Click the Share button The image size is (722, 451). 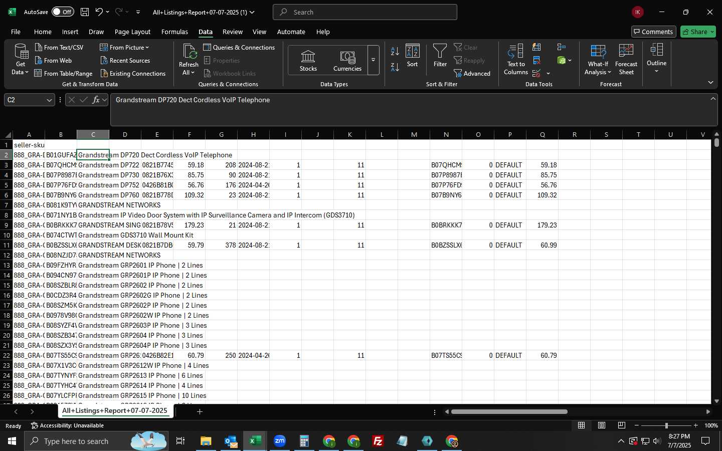pyautogui.click(x=698, y=32)
